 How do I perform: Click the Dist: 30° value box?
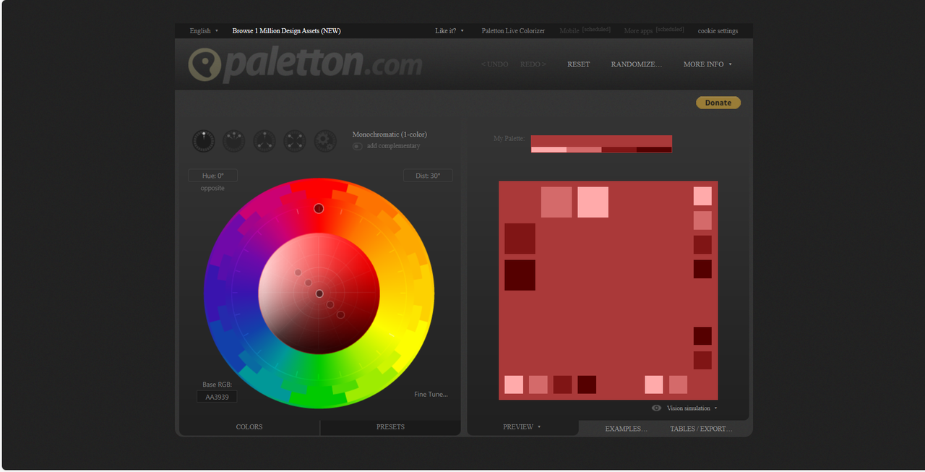(428, 176)
